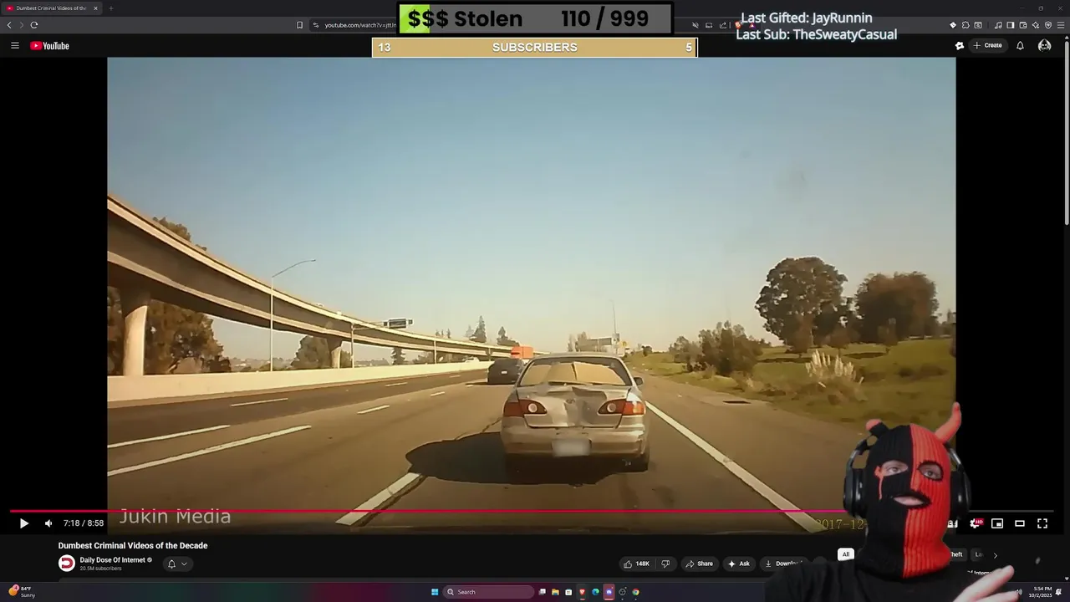
Task: Dislike this video
Action: tap(665, 564)
